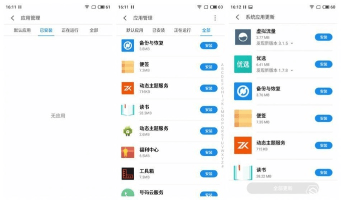Tap the 备份与恢复 icon beside 3.8MB

(x=128, y=45)
